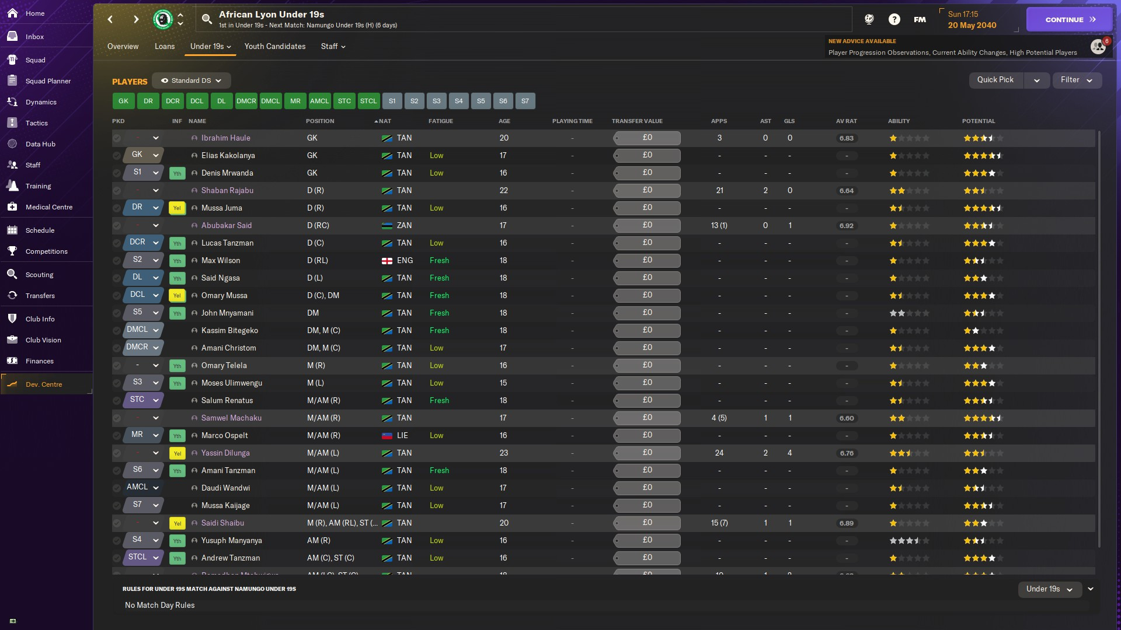Image resolution: width=1121 pixels, height=630 pixels.
Task: Tick selection circle for Shaban Rajabu
Action: coord(117,191)
